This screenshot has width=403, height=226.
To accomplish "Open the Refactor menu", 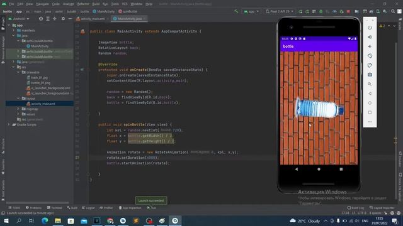I will point(83,4).
